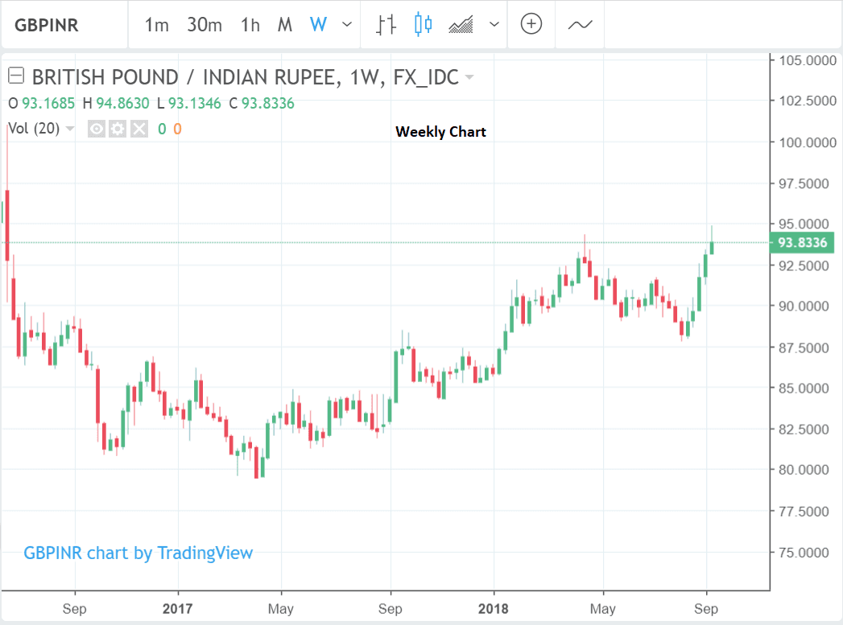This screenshot has height=625, width=843.
Task: Expand the chart style dropdown arrow
Action: (494, 24)
